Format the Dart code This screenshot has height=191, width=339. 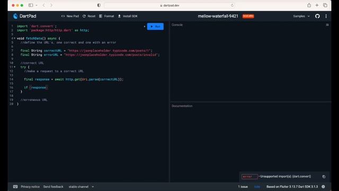(106, 16)
